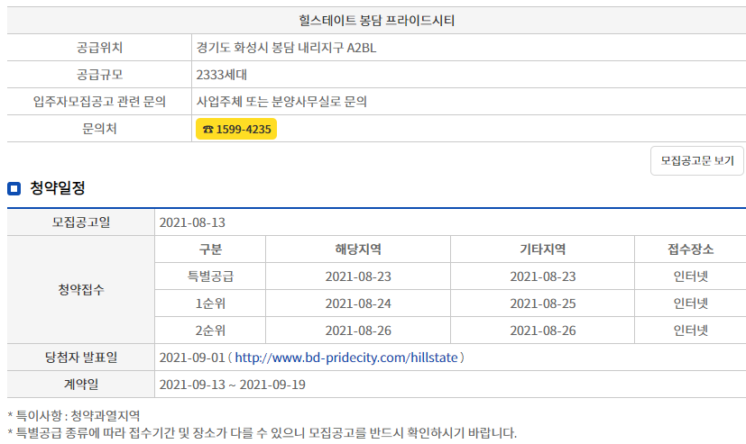Click the winner announcement date 2021-09-01

click(x=192, y=358)
